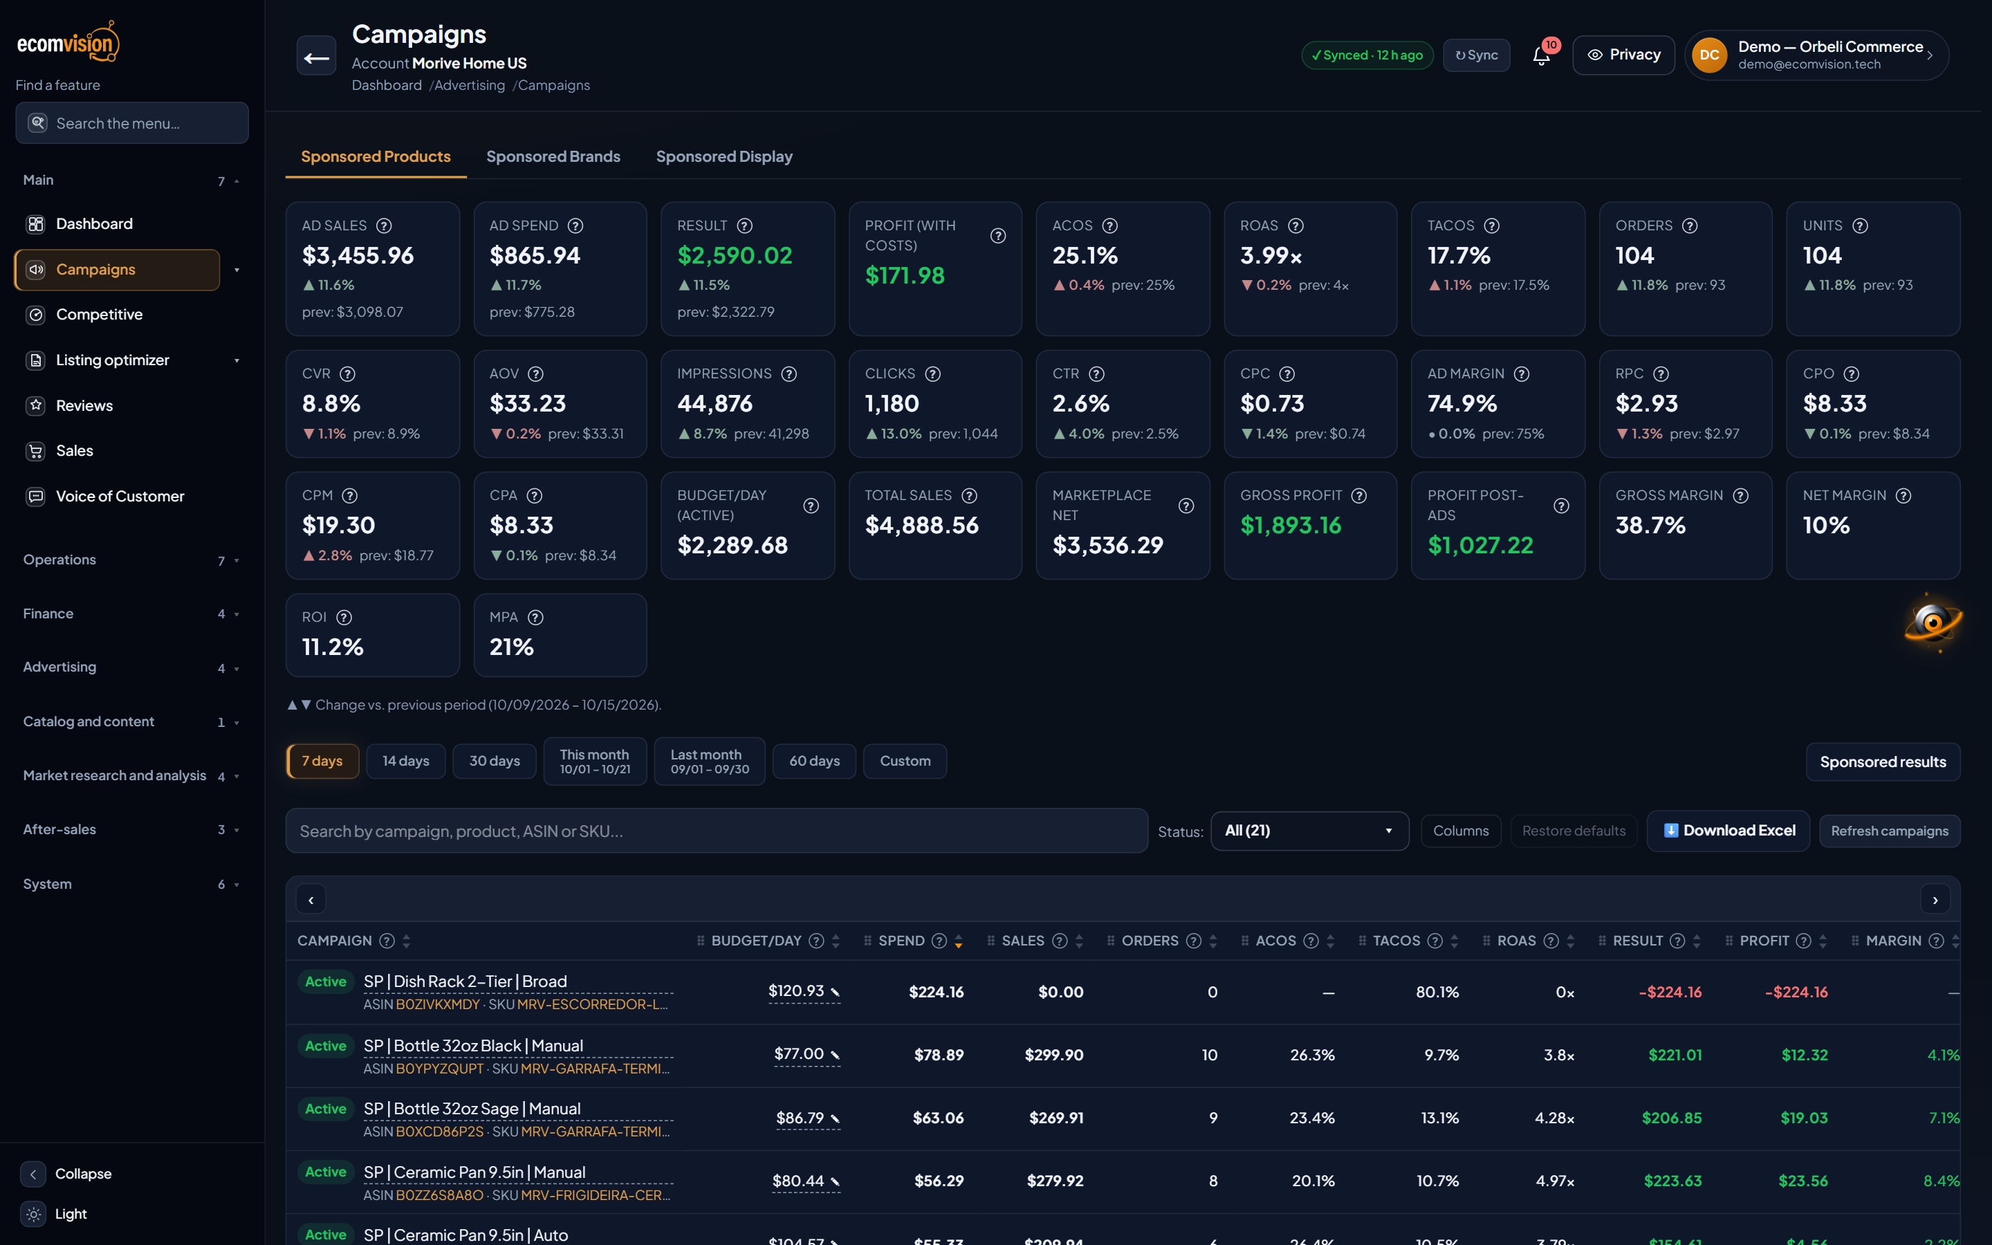Expand the Advertising sidebar section

[x=131, y=667]
